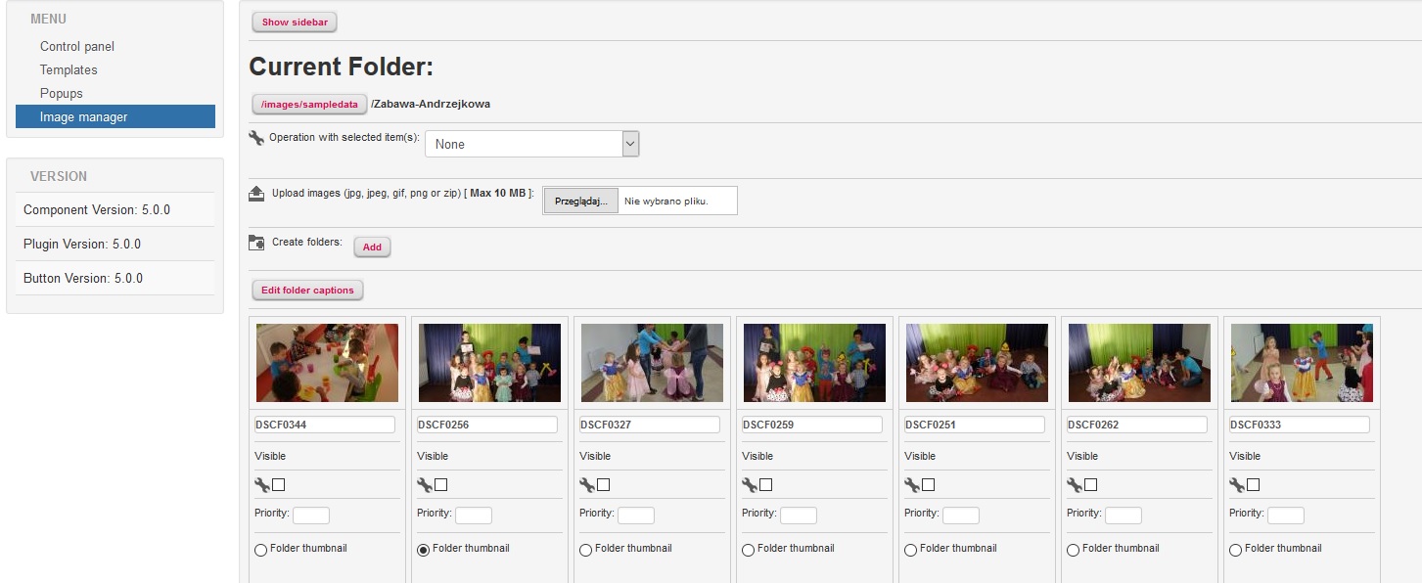1422x583 pixels.
Task: Click the wrench icon under DSCF0256
Action: pyautogui.click(x=425, y=484)
